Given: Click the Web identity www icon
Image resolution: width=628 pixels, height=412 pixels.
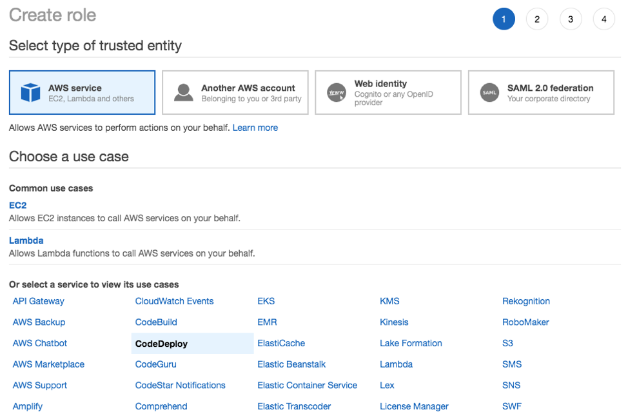Looking at the screenshot, I should (x=337, y=92).
